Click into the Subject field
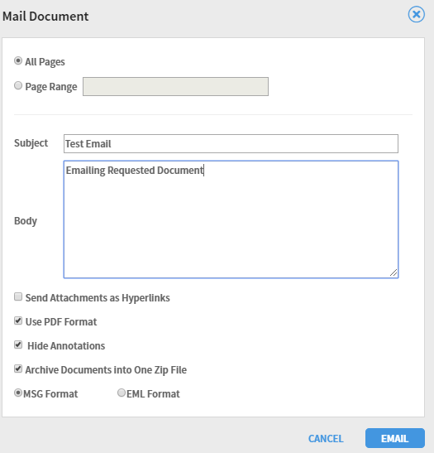The image size is (434, 453). pyautogui.click(x=231, y=143)
